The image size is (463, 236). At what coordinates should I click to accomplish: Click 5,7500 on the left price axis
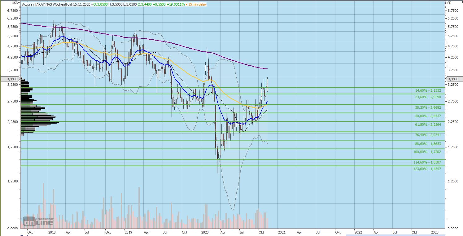point(13,27)
